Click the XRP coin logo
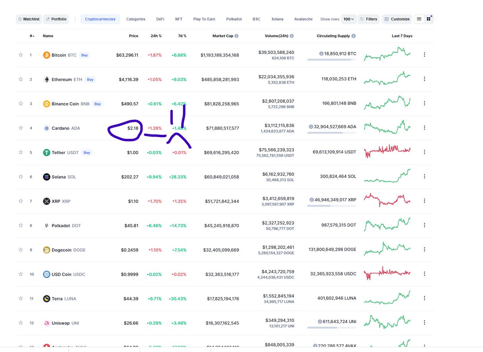This screenshot has height=352, width=483. pos(47,201)
